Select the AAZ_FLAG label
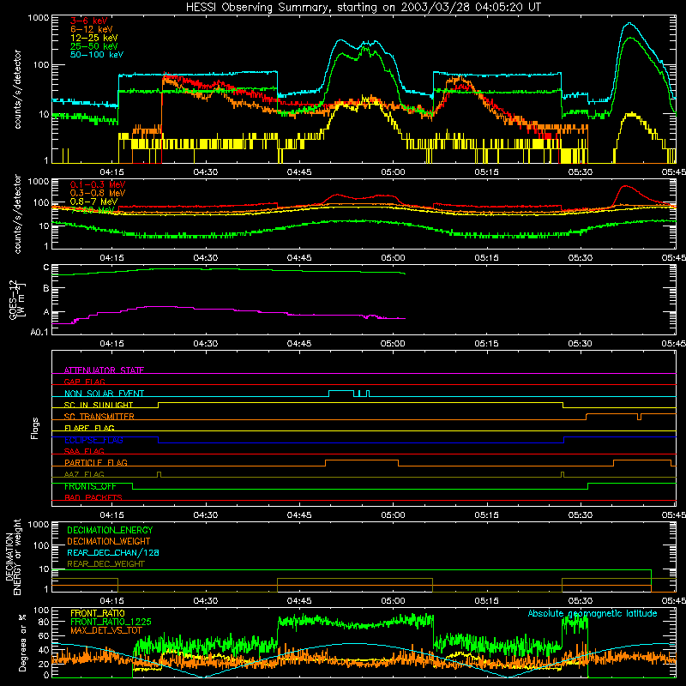The image size is (686, 686). [x=84, y=474]
